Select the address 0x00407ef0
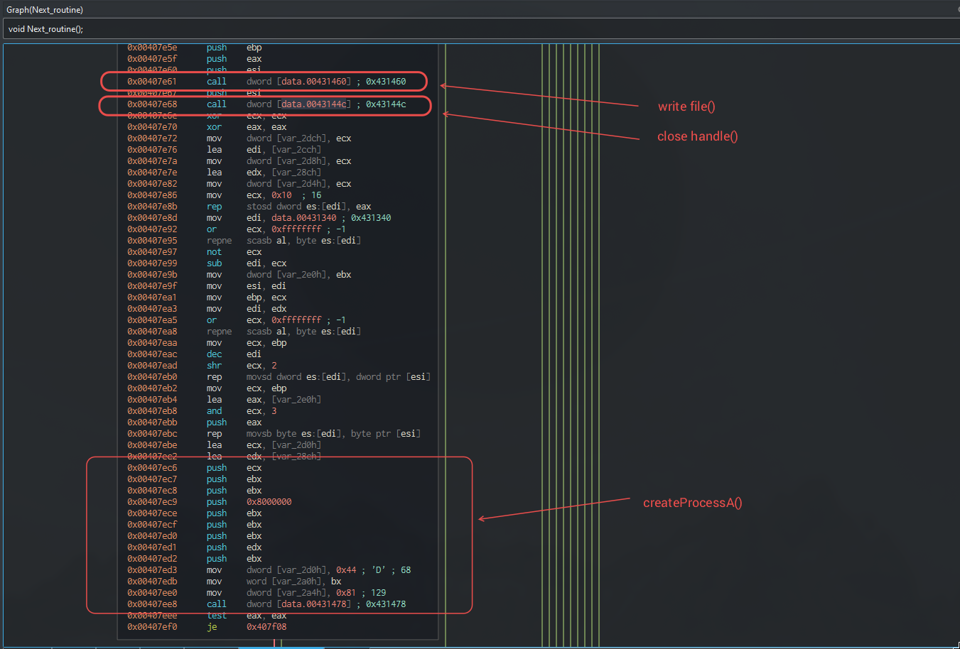960x649 pixels. (152, 627)
